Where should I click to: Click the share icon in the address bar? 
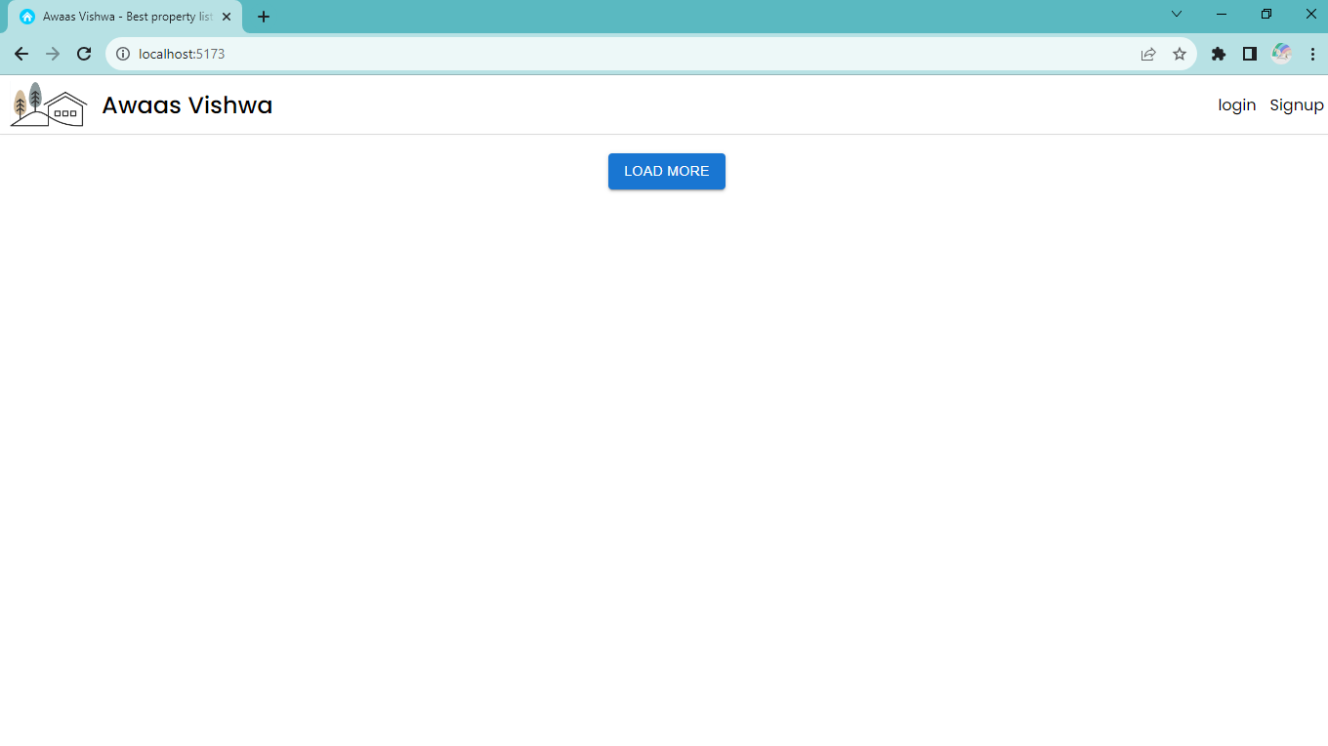pos(1146,54)
